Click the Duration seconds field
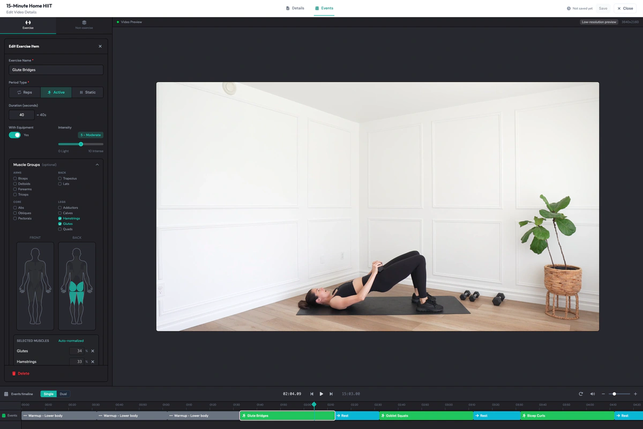The height and width of the screenshot is (429, 643). coord(21,115)
